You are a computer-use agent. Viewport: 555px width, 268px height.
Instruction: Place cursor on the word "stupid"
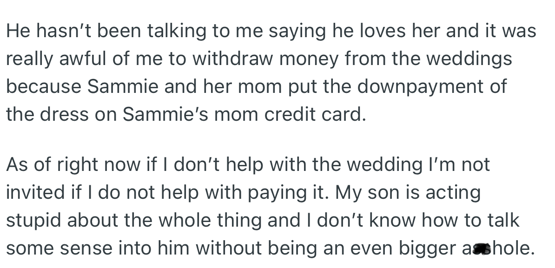tap(33, 221)
